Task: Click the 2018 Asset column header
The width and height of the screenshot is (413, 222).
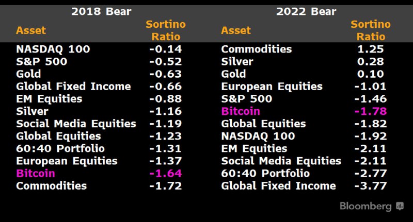Action: pyautogui.click(x=31, y=30)
